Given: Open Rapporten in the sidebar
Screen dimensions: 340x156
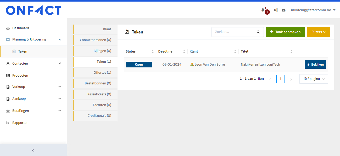Looking at the screenshot, I should 20,123.
